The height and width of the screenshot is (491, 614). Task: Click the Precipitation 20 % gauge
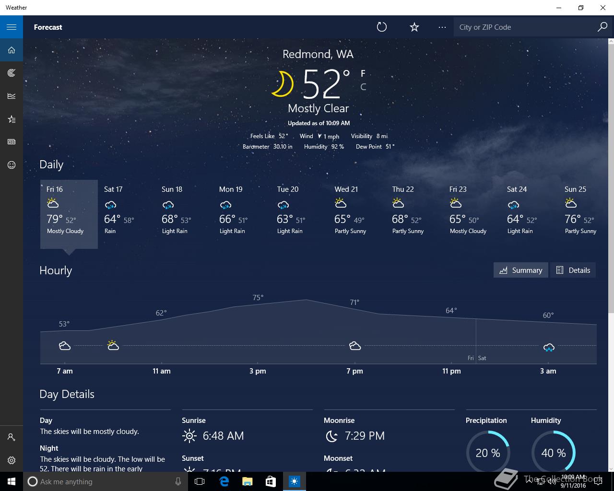click(488, 453)
